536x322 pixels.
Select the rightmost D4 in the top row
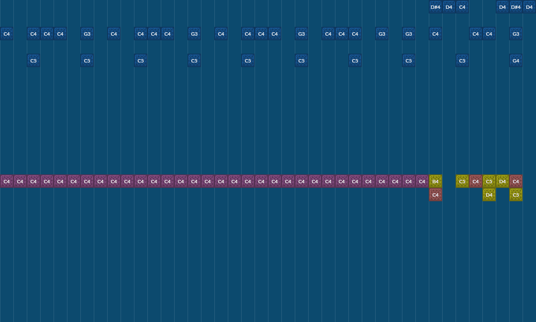[x=529, y=7]
